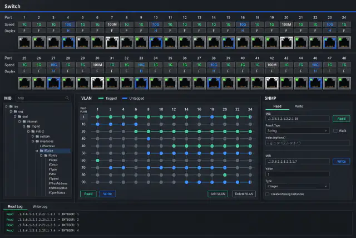The image size is (356, 238).
Task: Open the Type Integer dropdown
Action: pos(298,186)
